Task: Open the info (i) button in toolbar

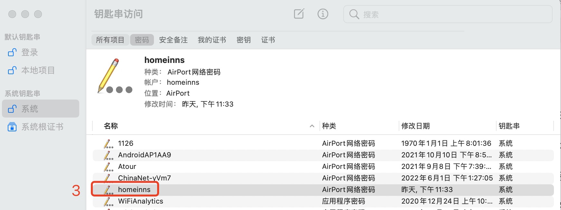Action: (x=323, y=14)
